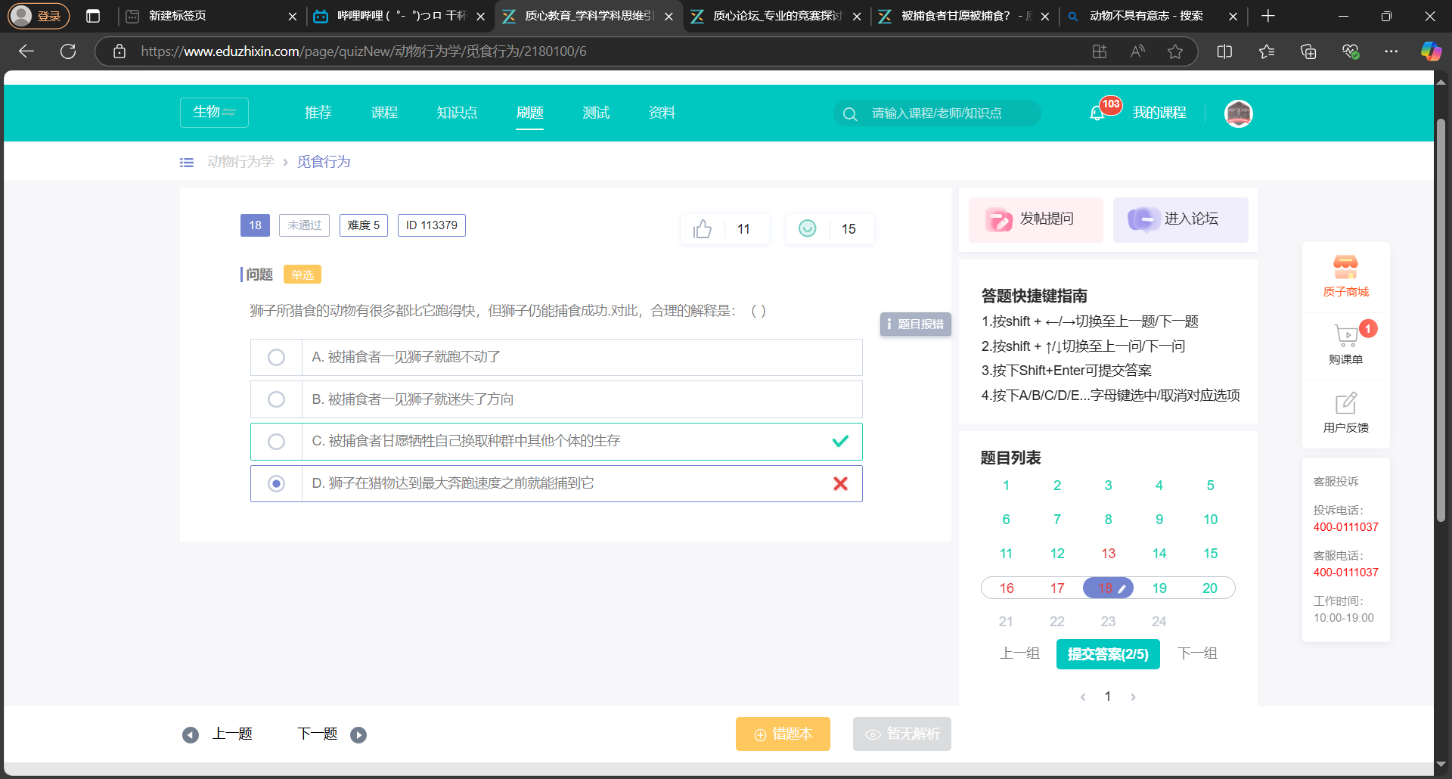Click the read aloud icon in address bar
The height and width of the screenshot is (779, 1452).
(x=1137, y=51)
